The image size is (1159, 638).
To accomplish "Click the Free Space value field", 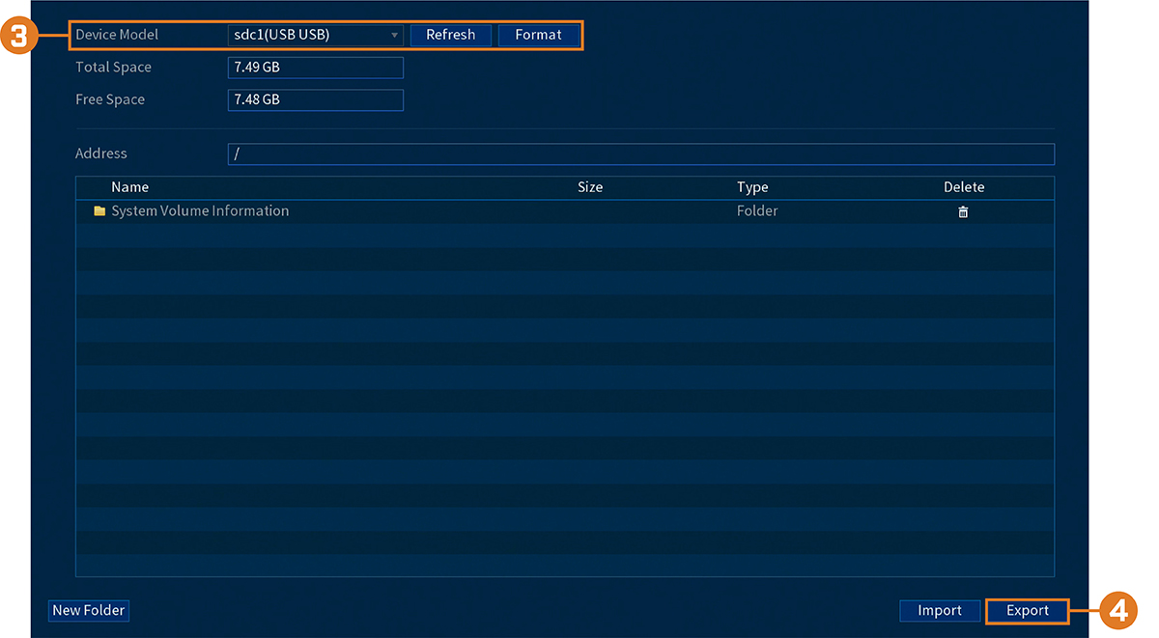I will tap(316, 99).
